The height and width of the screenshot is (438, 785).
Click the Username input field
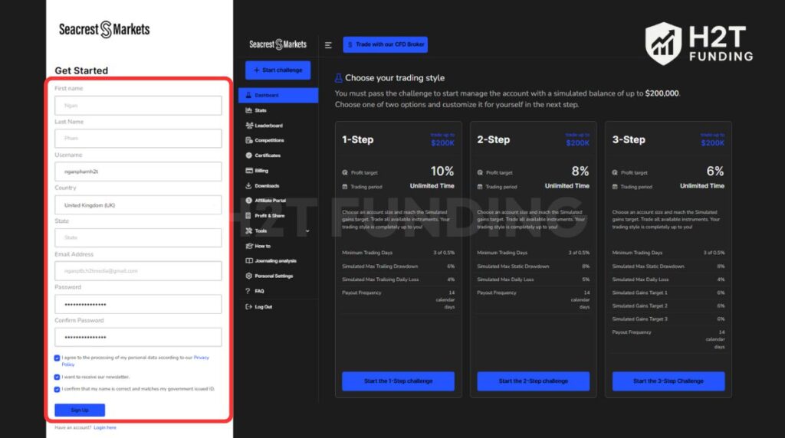point(138,172)
